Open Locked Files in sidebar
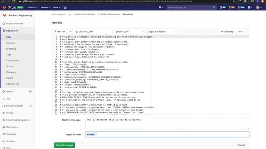The width and height of the screenshot is (266, 149). pos(12,84)
